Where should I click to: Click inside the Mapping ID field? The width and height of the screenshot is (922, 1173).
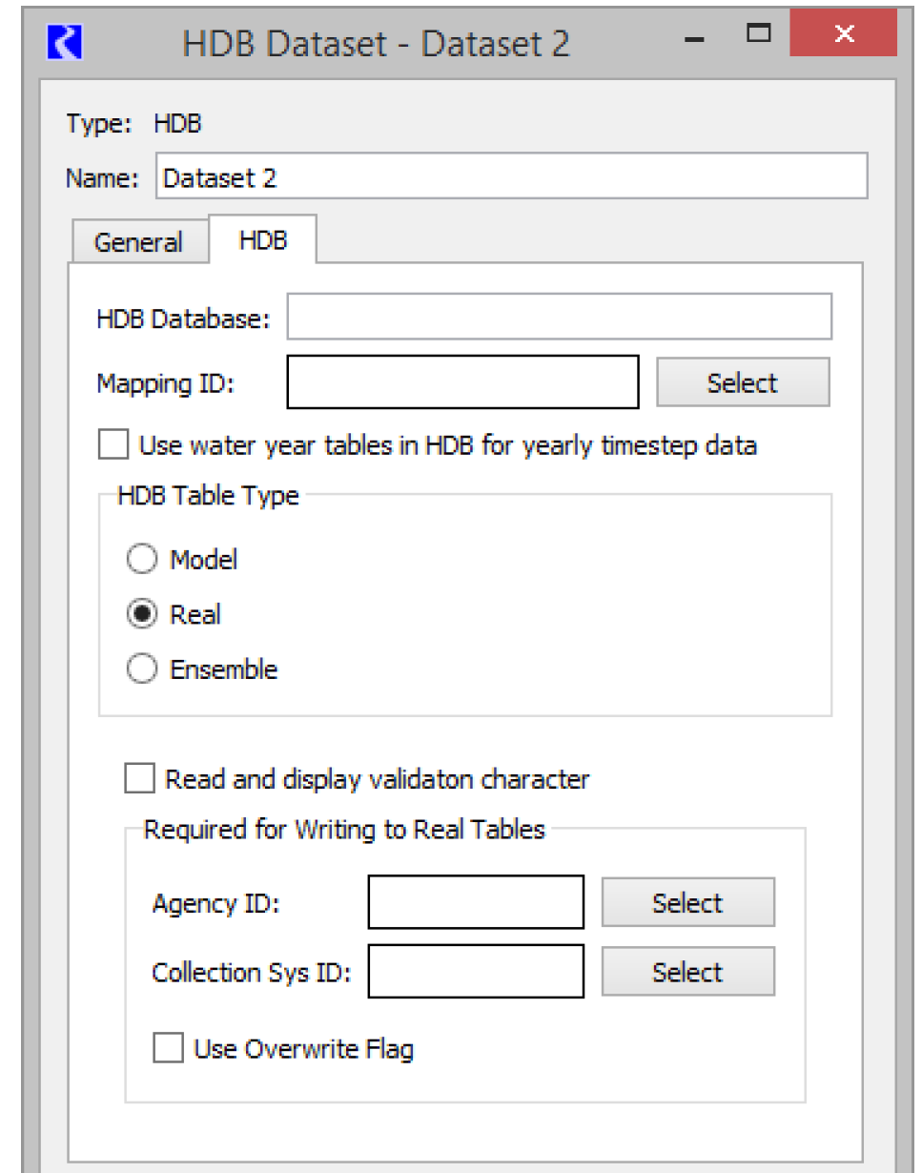point(462,382)
